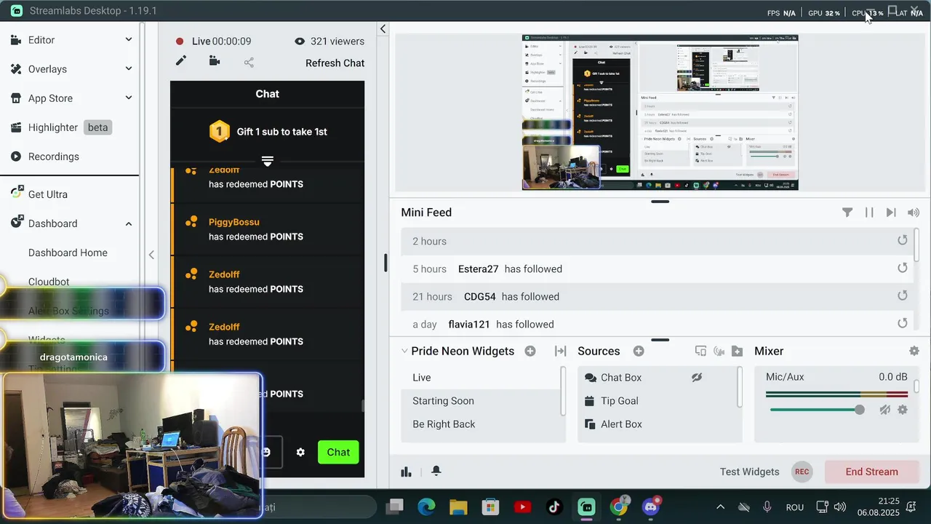Click the Gift 1 sub leaderboard banner
The width and height of the screenshot is (931, 524).
pos(268,132)
